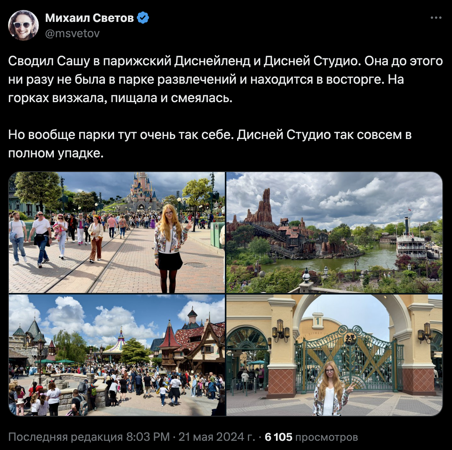Click the blue verified badge icon
Image resolution: width=452 pixels, height=450 pixels.
click(x=143, y=18)
